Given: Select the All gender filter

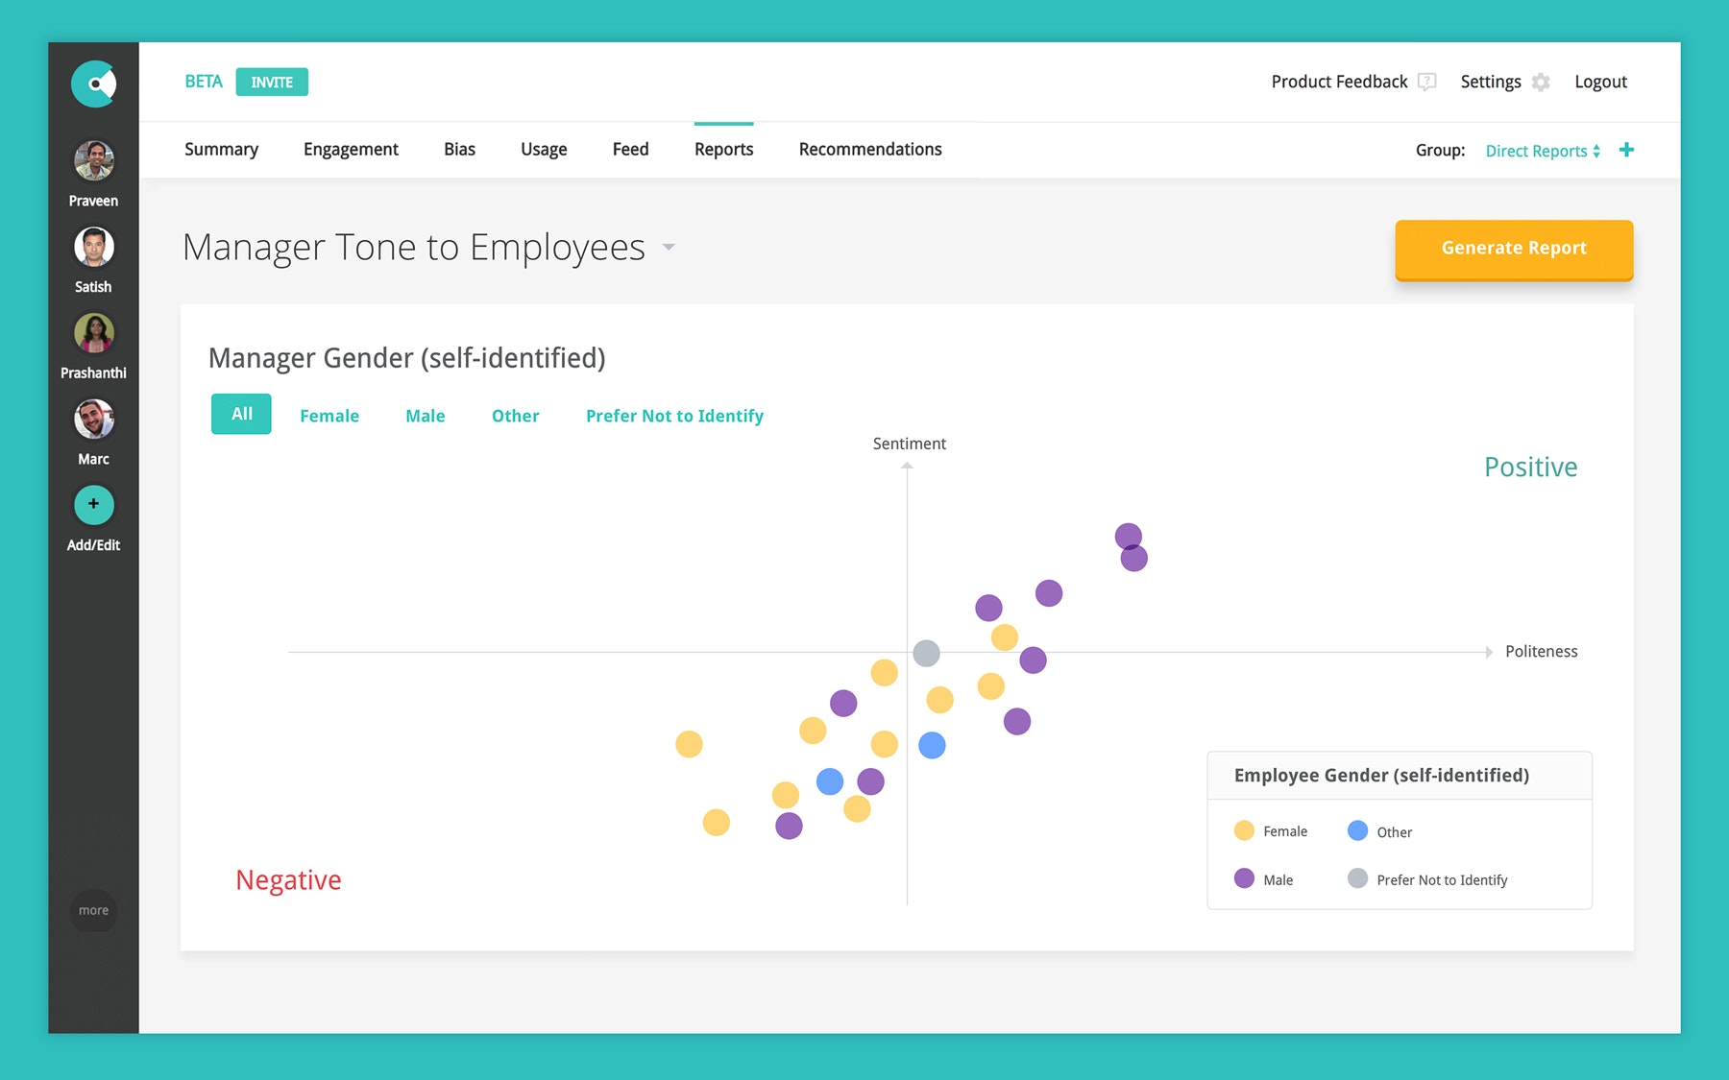Looking at the screenshot, I should pyautogui.click(x=241, y=414).
